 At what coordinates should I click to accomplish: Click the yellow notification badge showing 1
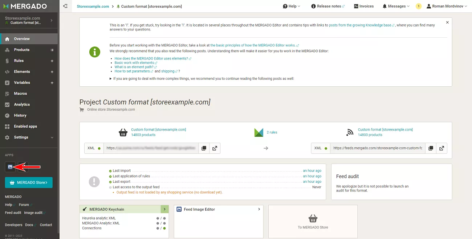click(419, 6)
